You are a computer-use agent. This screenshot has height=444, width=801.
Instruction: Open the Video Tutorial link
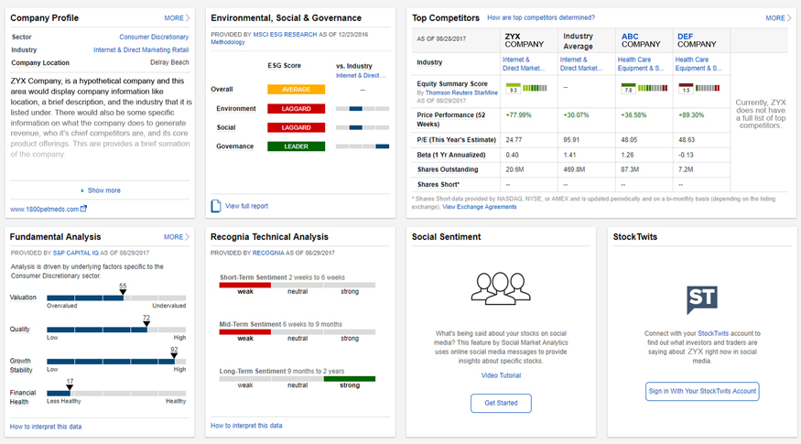(501, 375)
